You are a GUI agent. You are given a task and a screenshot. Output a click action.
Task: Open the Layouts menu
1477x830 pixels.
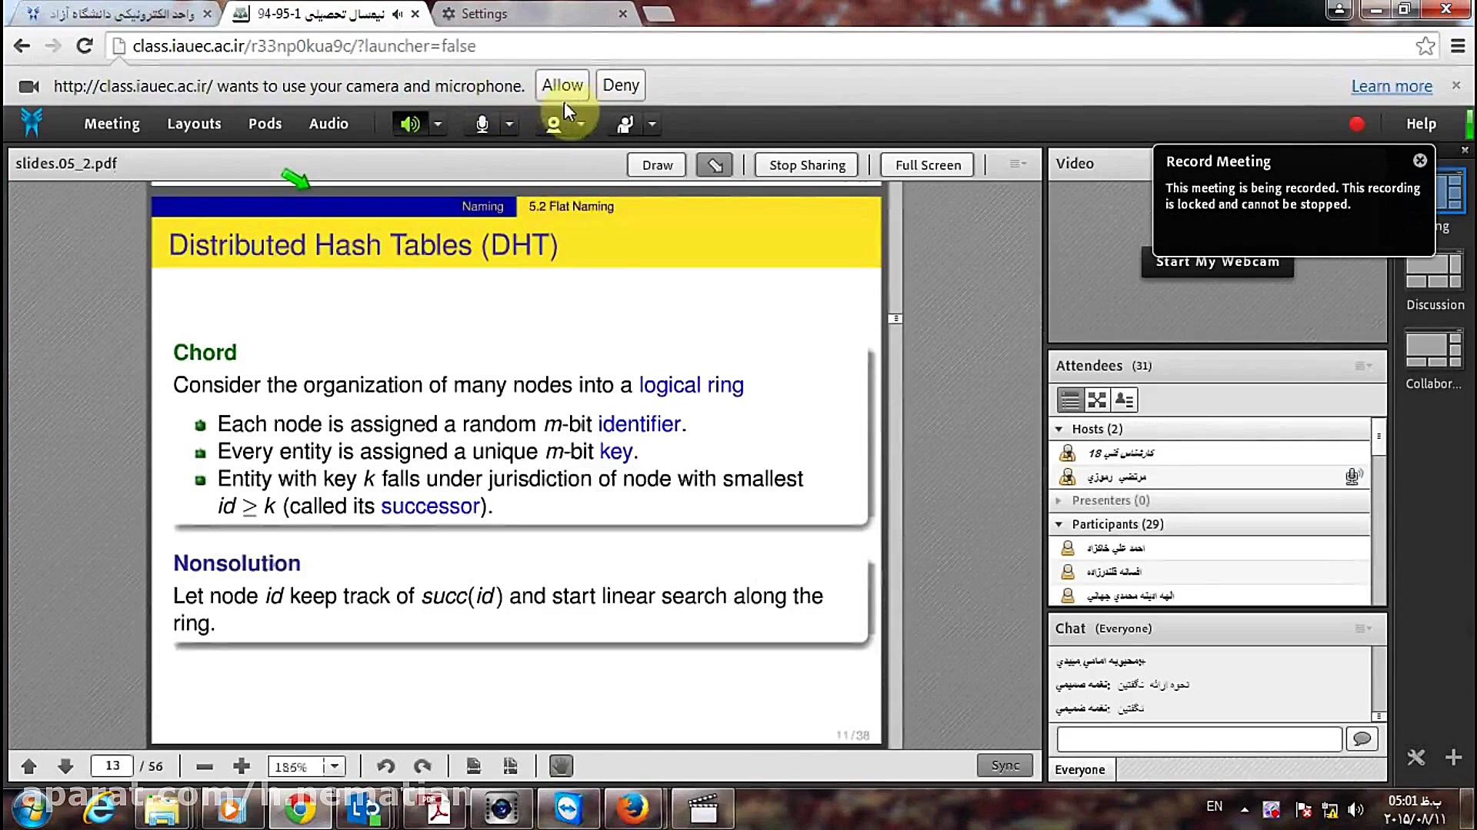(x=194, y=124)
